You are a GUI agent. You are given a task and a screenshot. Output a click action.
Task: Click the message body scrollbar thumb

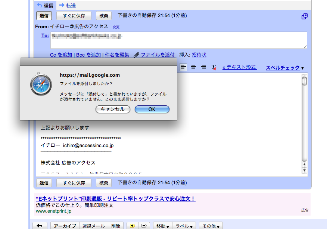pyautogui.click(x=305, y=81)
